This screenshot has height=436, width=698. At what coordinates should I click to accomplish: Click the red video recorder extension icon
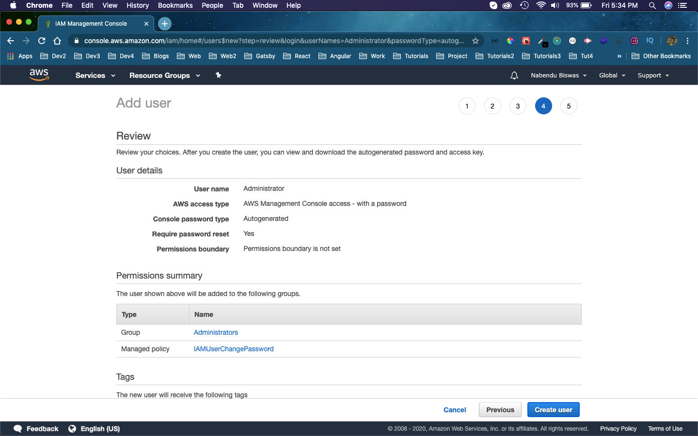point(588,41)
